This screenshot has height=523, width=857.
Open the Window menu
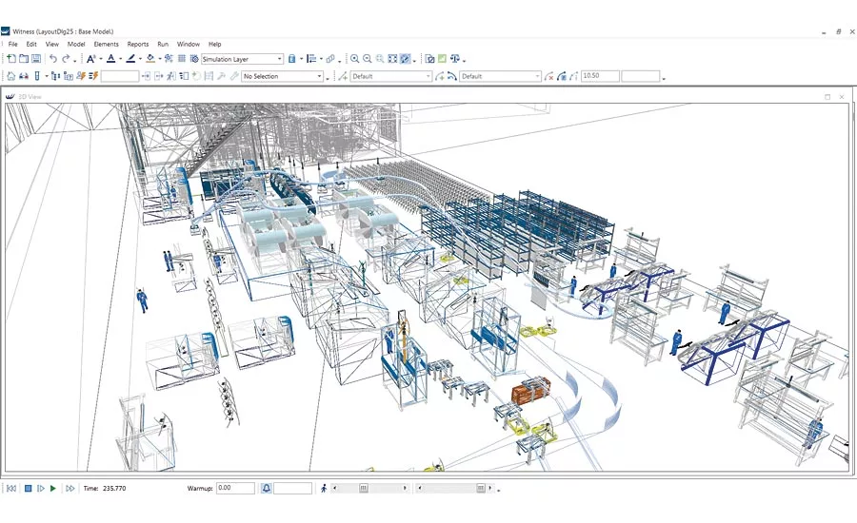(x=188, y=45)
